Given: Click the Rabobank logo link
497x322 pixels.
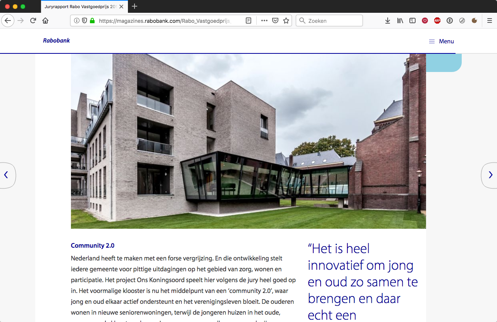Looking at the screenshot, I should click(x=57, y=41).
